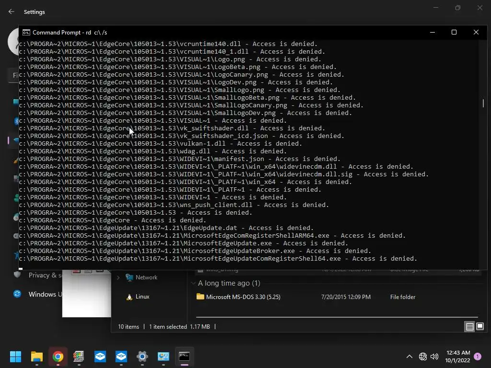The height and width of the screenshot is (368, 491).
Task: Open the notification badge showing 1
Action: click(478, 356)
